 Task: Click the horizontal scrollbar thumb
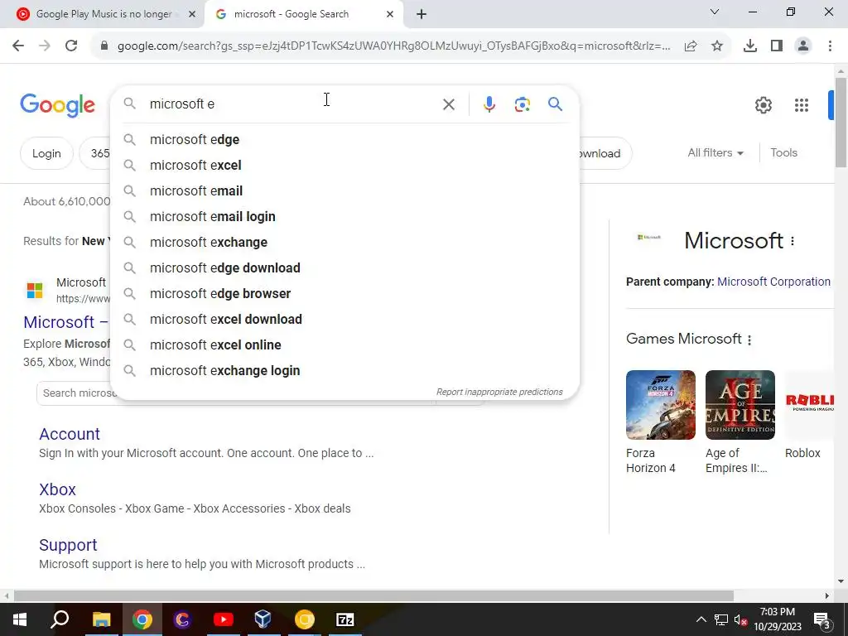click(x=373, y=596)
